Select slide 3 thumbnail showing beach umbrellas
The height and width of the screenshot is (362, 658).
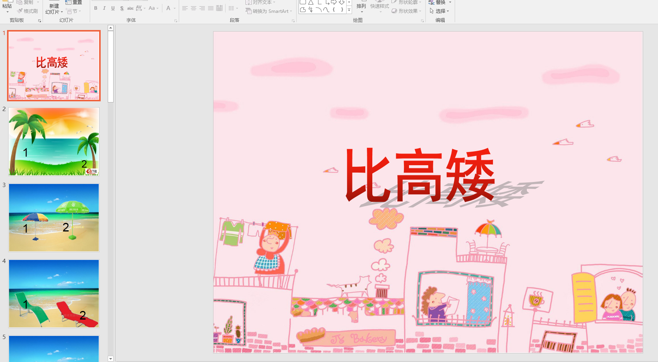pyautogui.click(x=53, y=217)
